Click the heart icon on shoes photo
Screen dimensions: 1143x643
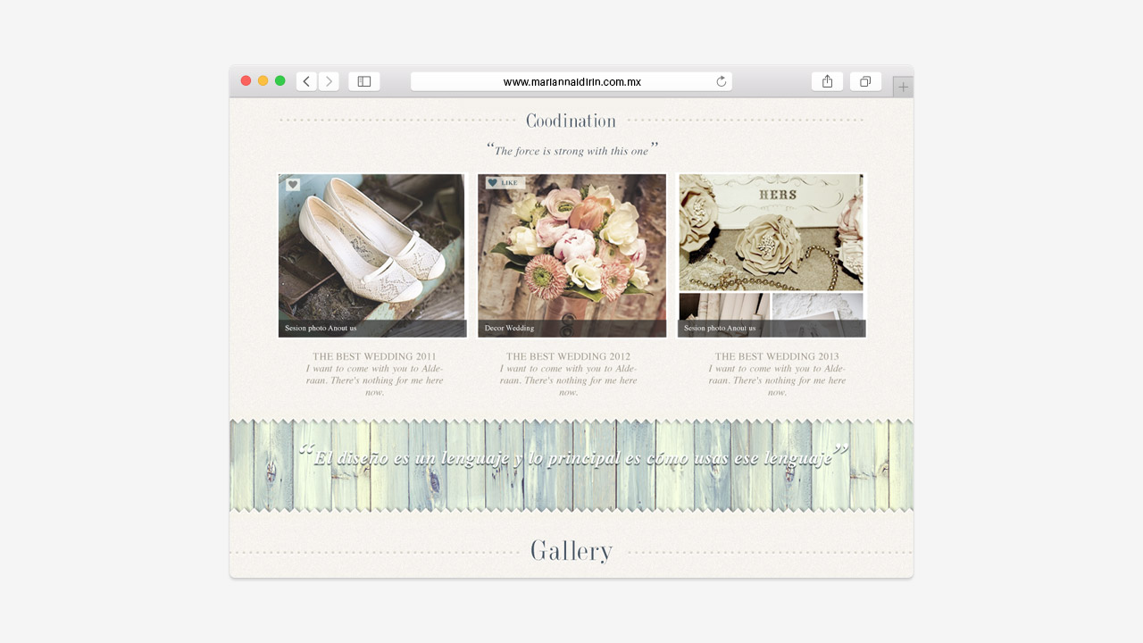[293, 185]
